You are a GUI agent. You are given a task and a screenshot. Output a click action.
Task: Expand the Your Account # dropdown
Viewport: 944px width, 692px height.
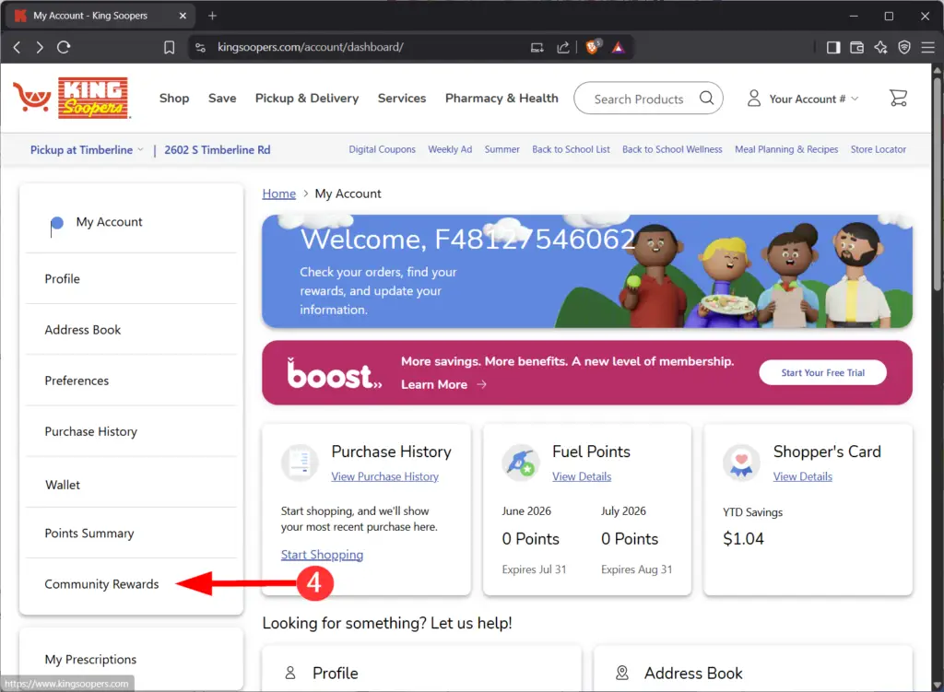point(803,99)
